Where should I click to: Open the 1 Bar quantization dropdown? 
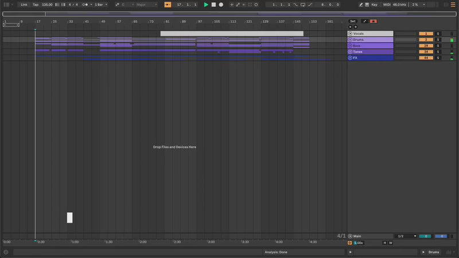click(100, 5)
